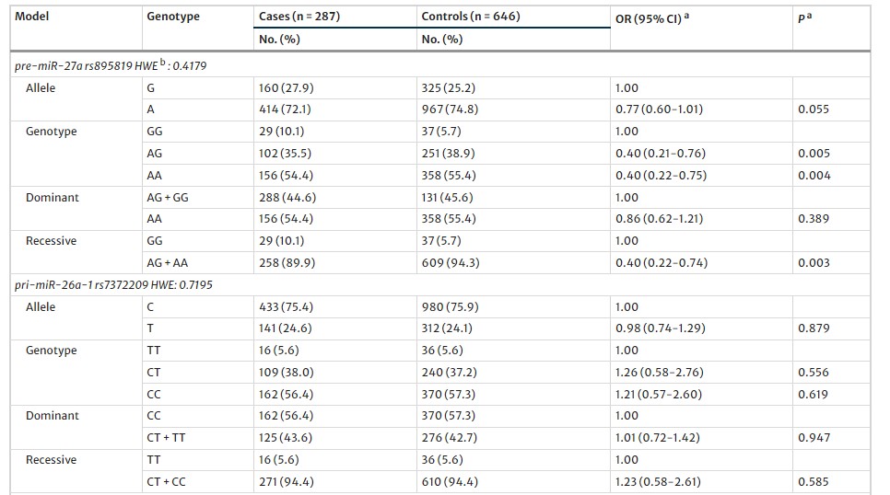Click the Genotype column header
This screenshot has width=890, height=495.
pos(173,17)
